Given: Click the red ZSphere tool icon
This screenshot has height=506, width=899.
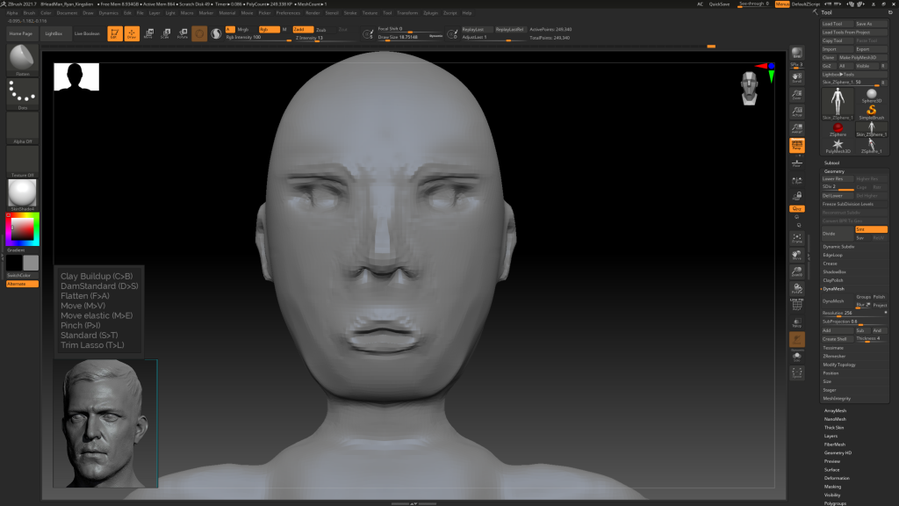Looking at the screenshot, I should coord(838,128).
